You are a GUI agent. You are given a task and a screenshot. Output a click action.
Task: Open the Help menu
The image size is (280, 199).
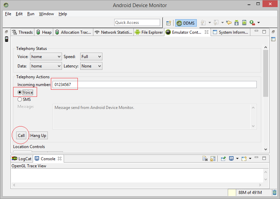[x=63, y=14]
